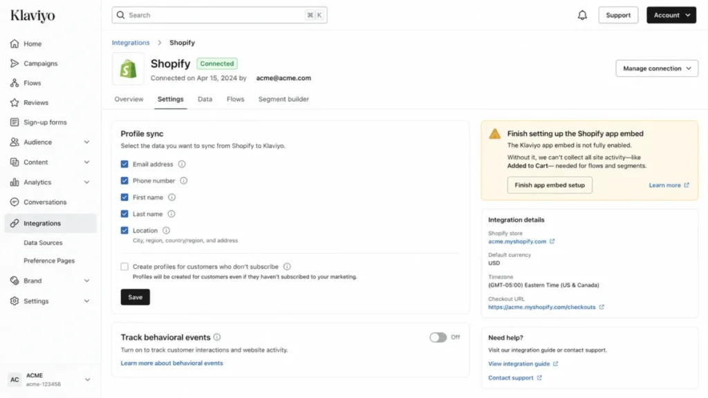Viewport: 708px width, 398px height.
Task: Open the Flows tab
Action: point(235,99)
